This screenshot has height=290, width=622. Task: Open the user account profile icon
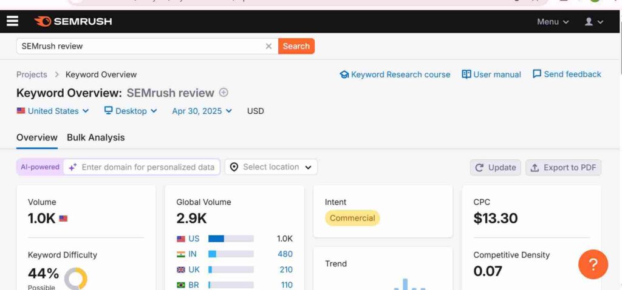pyautogui.click(x=589, y=22)
